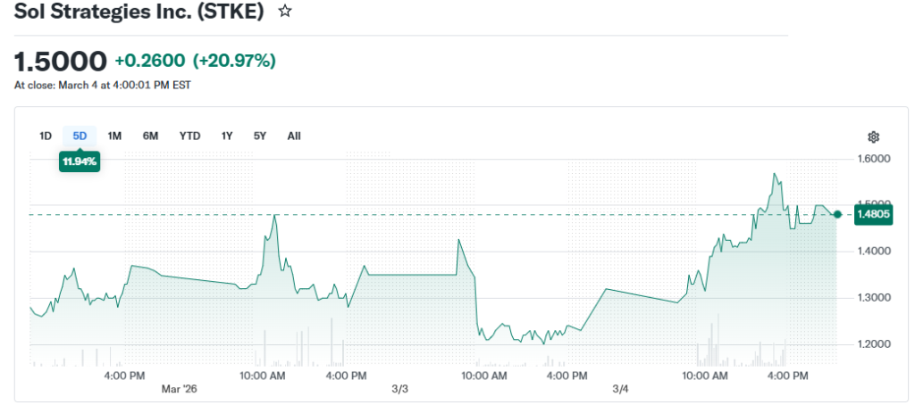
Task: Click the Mar '26 date axis label
Action: click(178, 389)
